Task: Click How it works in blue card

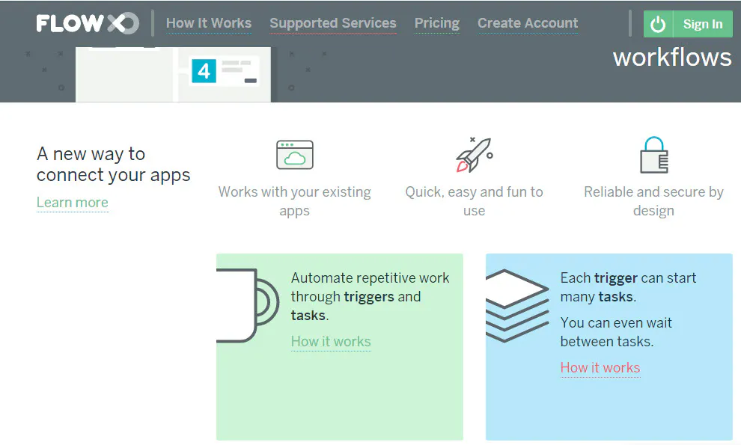Action: click(x=600, y=367)
